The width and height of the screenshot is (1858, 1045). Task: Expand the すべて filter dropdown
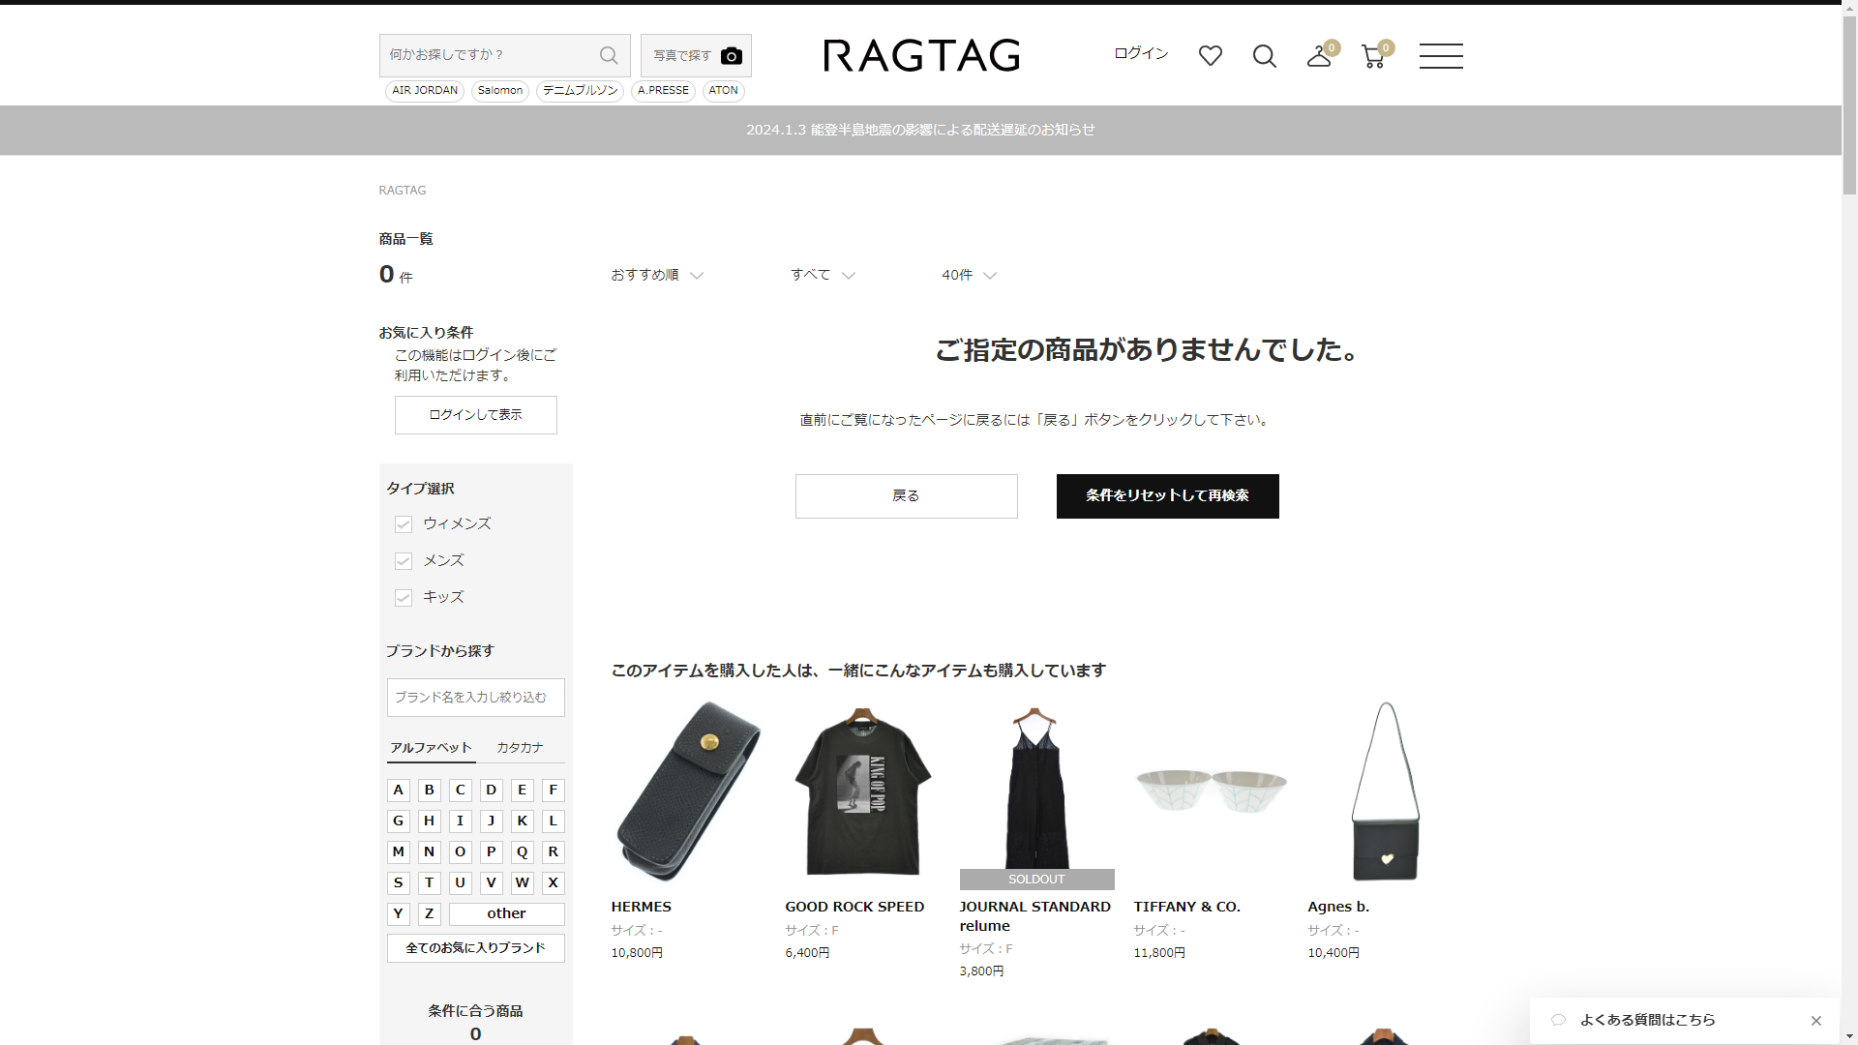click(823, 276)
